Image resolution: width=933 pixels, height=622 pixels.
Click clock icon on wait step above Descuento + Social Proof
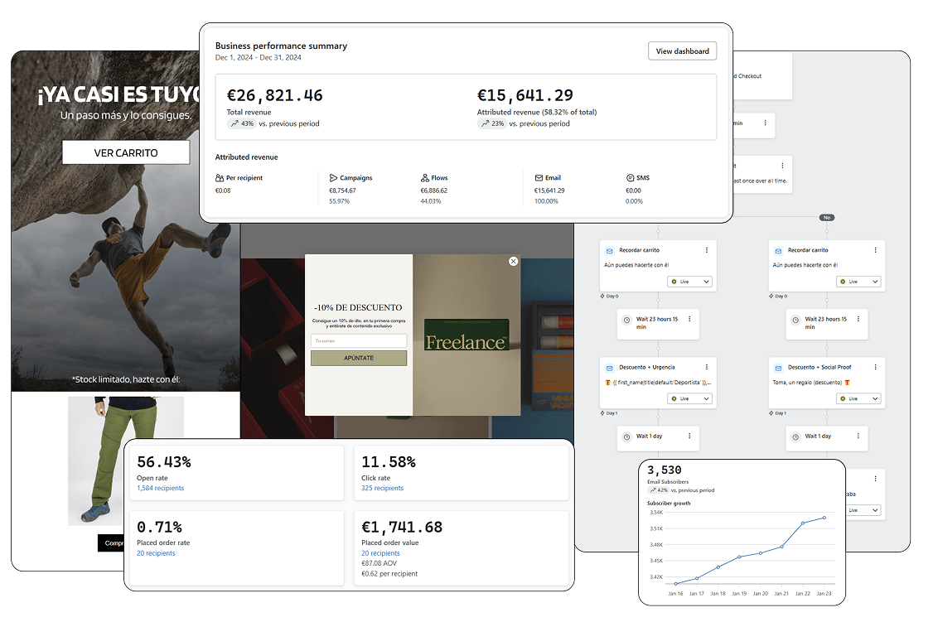pos(795,320)
